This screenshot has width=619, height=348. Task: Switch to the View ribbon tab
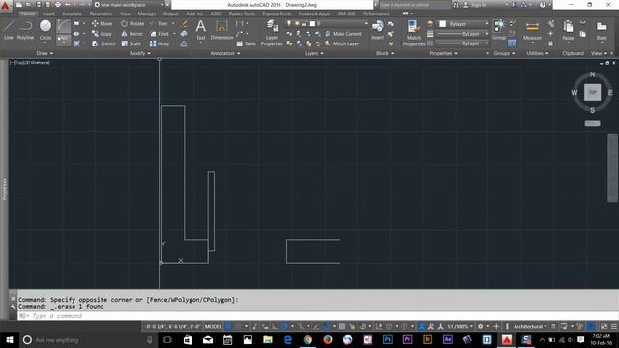pos(126,14)
